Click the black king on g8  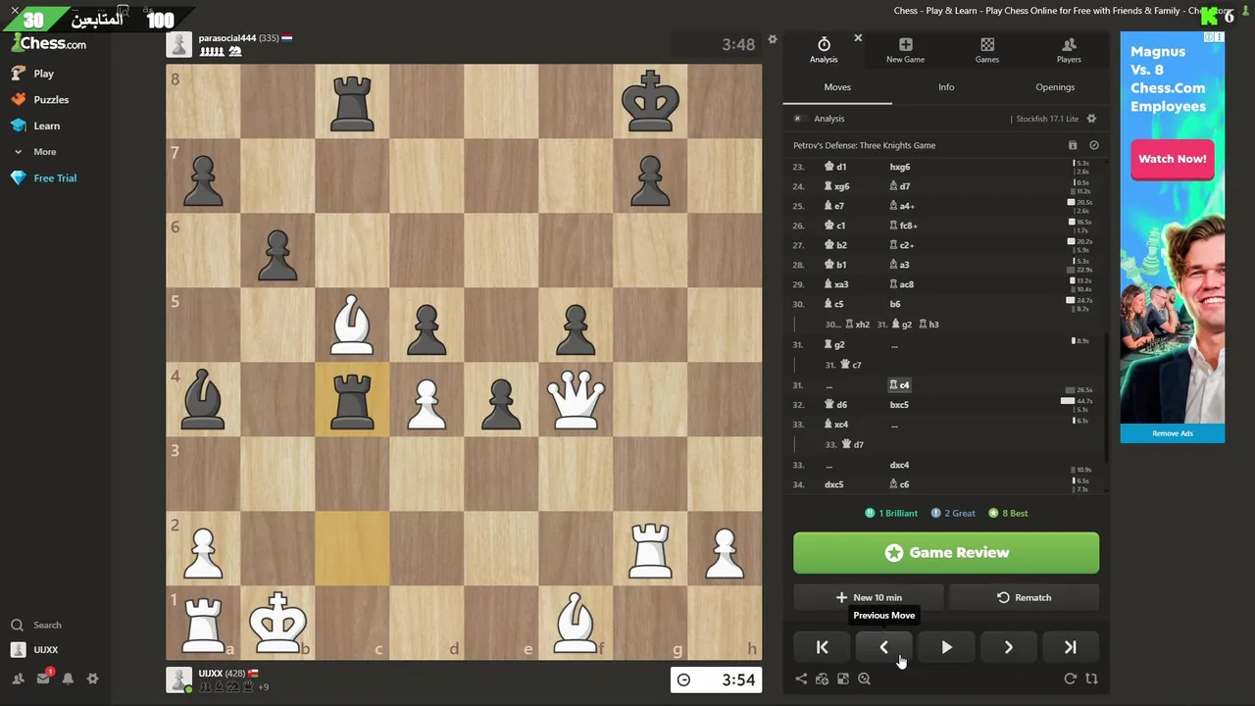650,101
